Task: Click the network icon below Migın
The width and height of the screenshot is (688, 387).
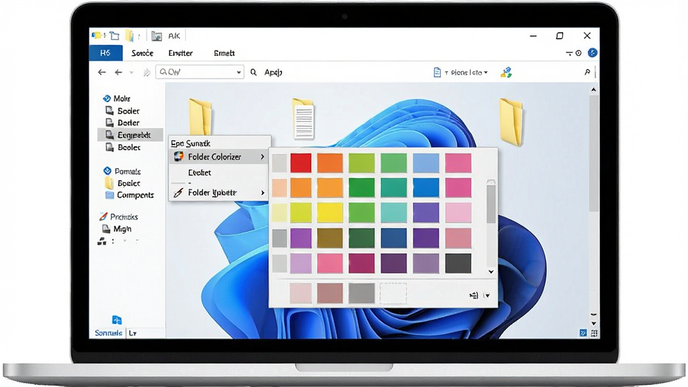Action: click(102, 241)
